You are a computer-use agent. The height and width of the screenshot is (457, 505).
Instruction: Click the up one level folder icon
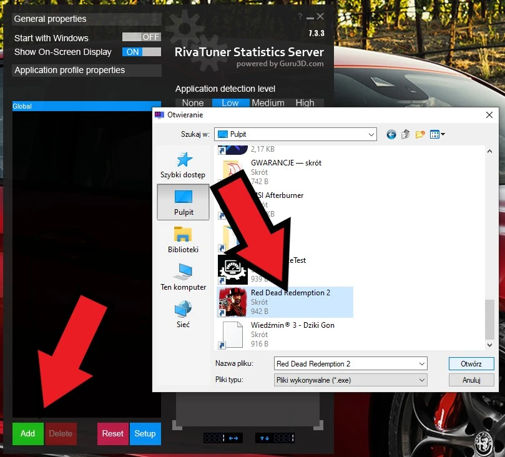click(x=406, y=134)
